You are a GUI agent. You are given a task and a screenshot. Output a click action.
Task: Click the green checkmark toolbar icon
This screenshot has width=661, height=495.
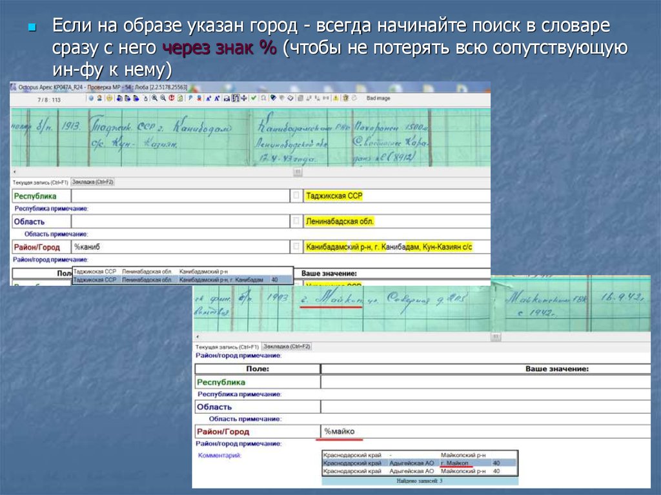pos(254,98)
